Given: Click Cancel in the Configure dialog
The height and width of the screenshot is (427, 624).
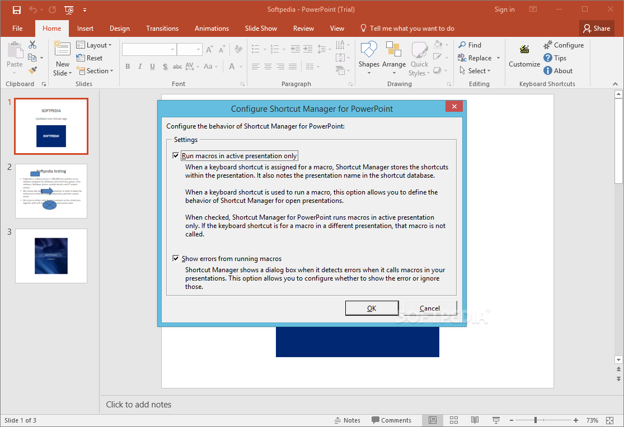Looking at the screenshot, I should point(430,308).
